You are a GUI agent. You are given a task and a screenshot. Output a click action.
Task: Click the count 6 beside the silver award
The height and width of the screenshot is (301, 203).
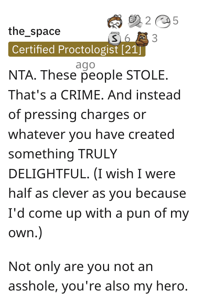[127, 38]
